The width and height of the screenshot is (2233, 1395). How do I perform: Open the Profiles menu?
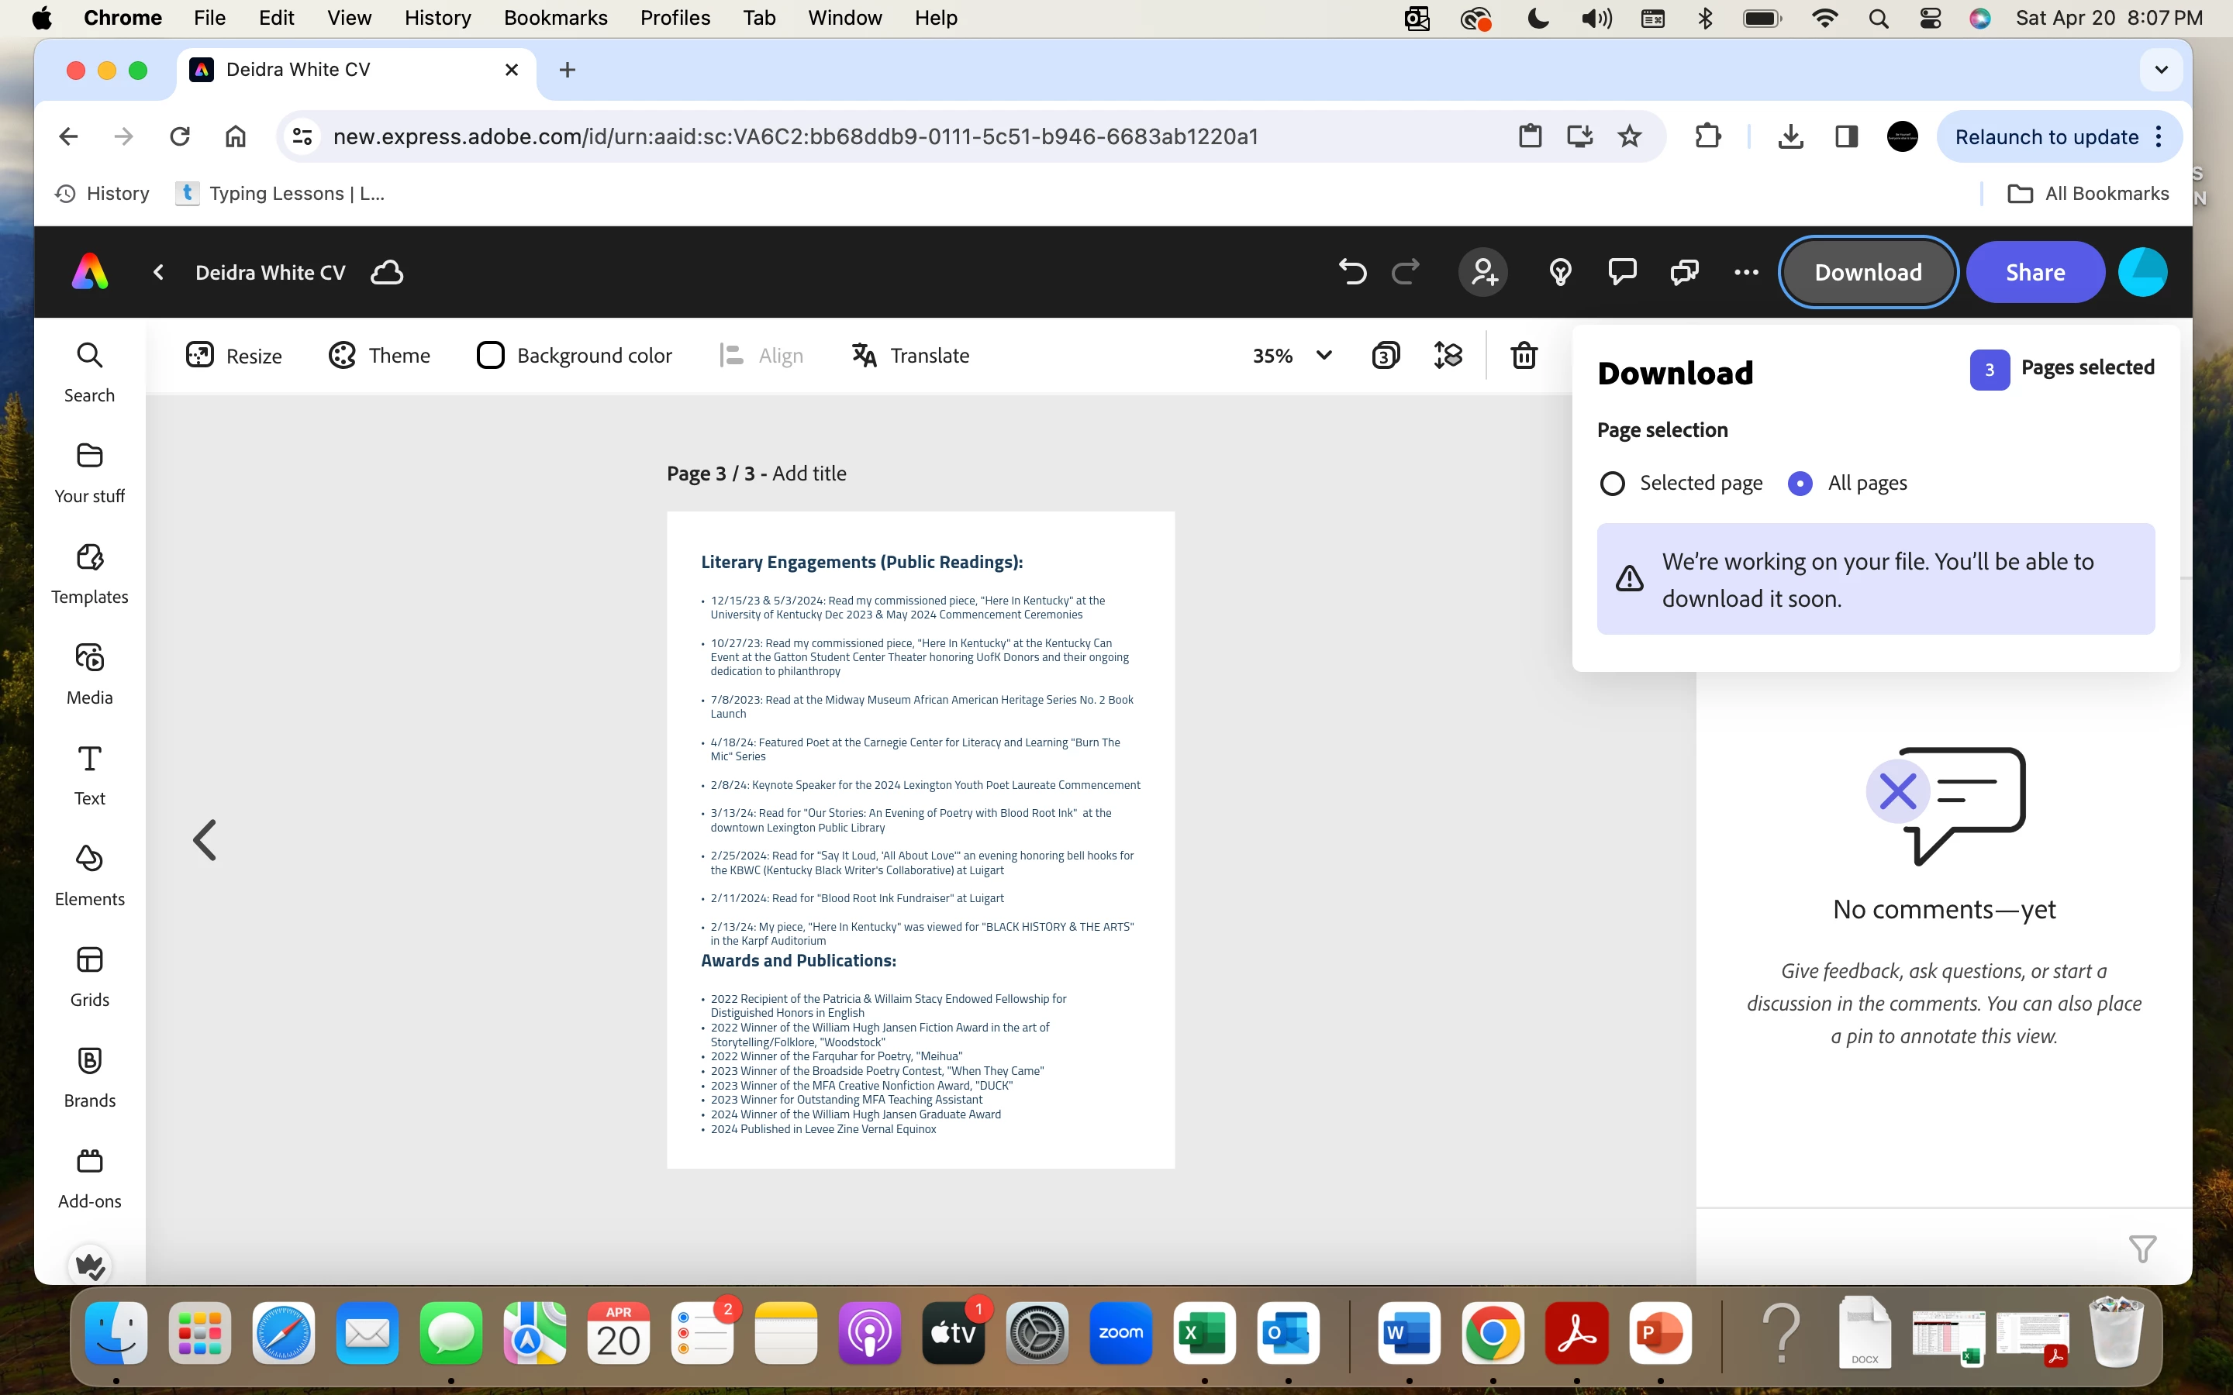click(675, 18)
